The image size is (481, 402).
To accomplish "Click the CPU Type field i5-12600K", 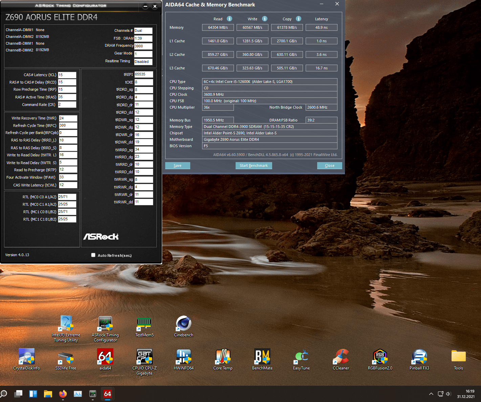I will (x=270, y=82).
